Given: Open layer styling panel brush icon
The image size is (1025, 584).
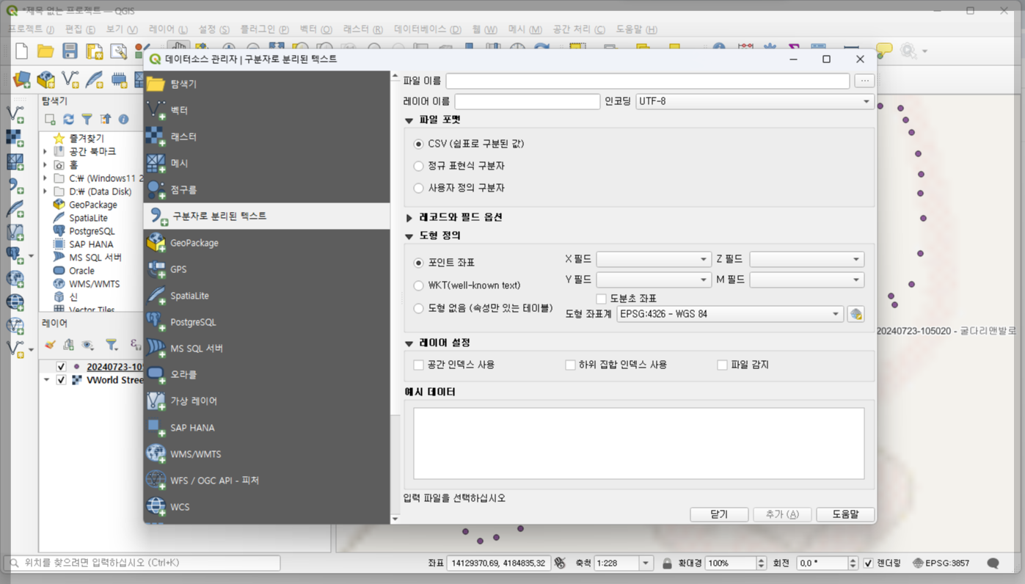Looking at the screenshot, I should click(x=50, y=344).
